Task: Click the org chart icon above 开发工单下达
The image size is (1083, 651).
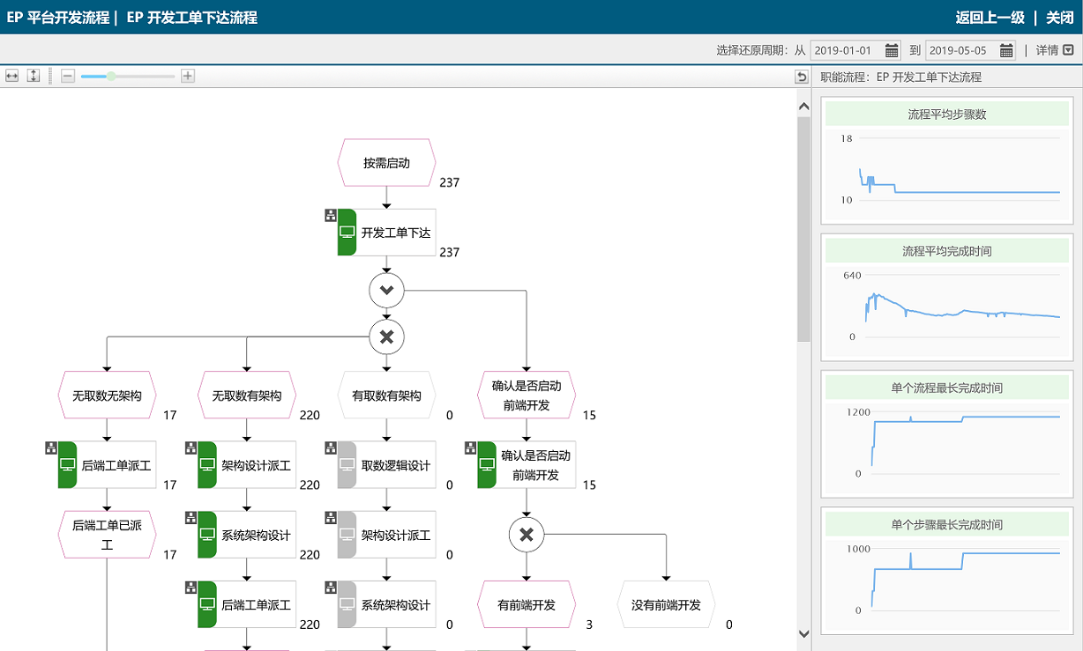Action: pos(330,215)
